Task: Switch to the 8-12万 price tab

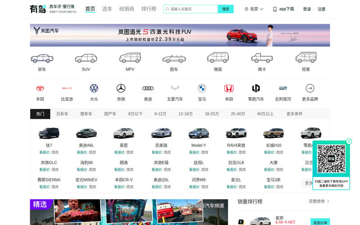Action: point(161,114)
